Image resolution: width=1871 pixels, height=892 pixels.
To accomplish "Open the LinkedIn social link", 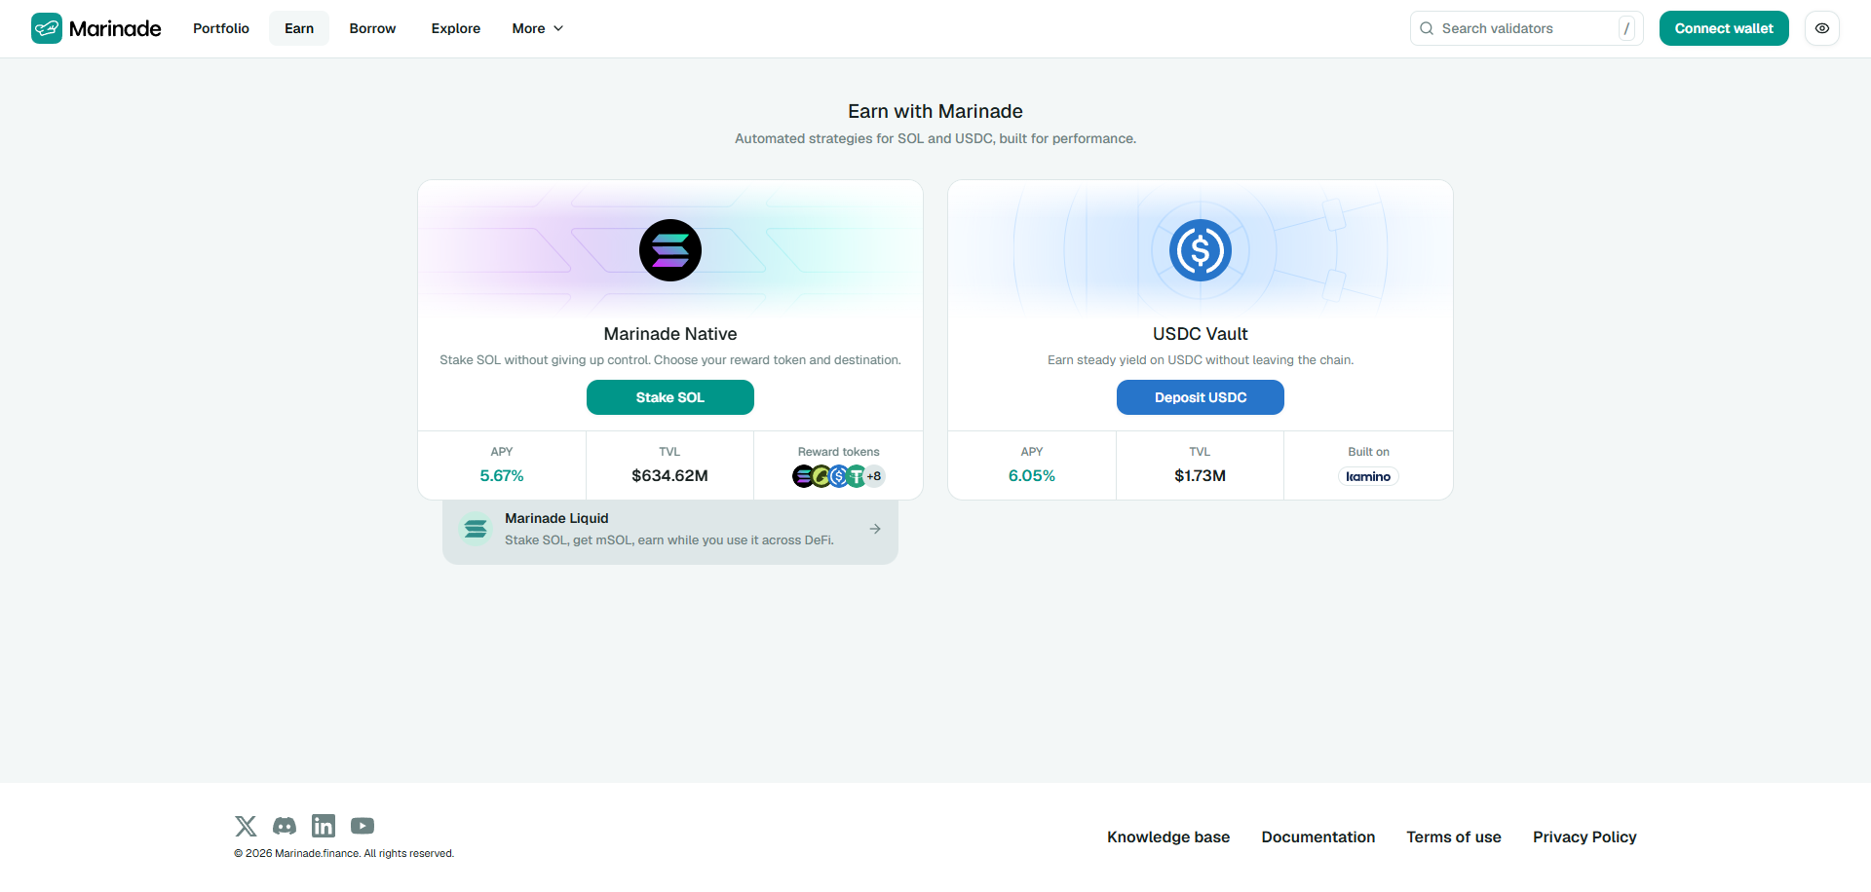I will [x=324, y=826].
